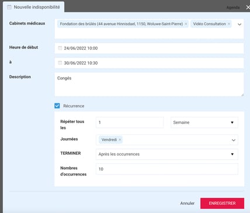
Task: Click the Nombres d'occurrences field showing 10
Action: [x=167, y=169]
